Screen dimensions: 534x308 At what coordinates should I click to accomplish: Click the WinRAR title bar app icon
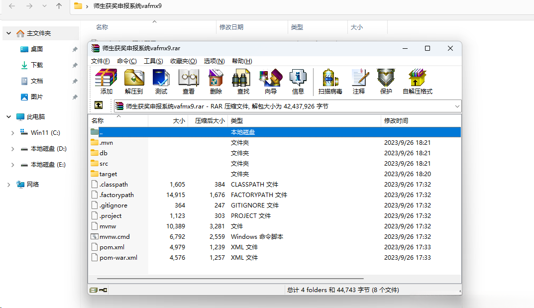[x=96, y=48]
